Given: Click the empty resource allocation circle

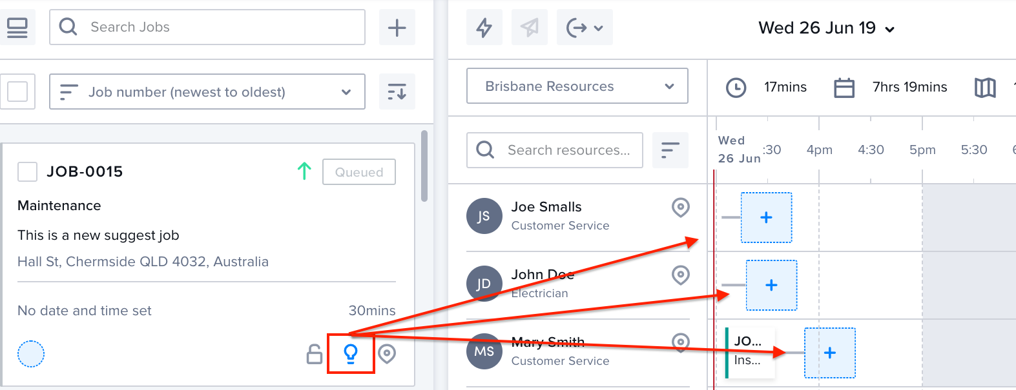Looking at the screenshot, I should 31,353.
